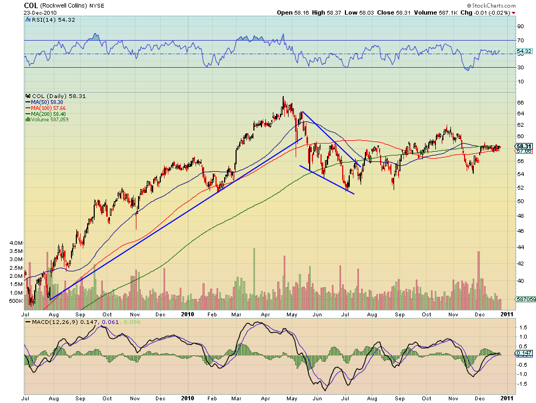Click the COL (Daily) 58.31 legend label
The height and width of the screenshot is (403, 536).
59,96
